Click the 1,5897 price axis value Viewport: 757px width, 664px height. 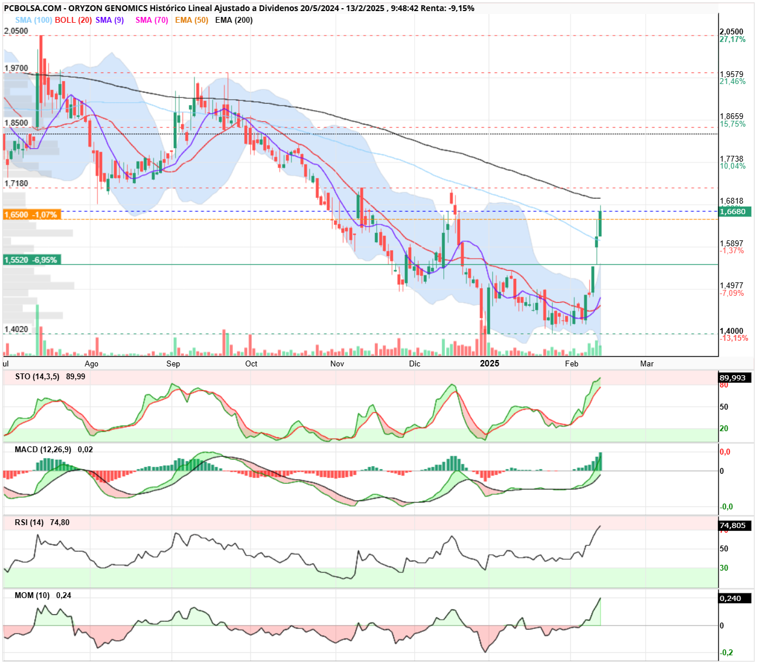pos(732,243)
